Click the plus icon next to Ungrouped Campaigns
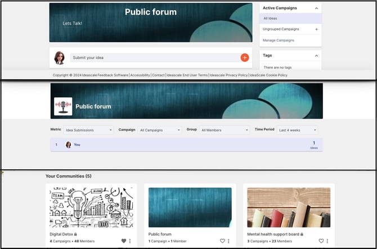377x249 pixels. (316, 29)
